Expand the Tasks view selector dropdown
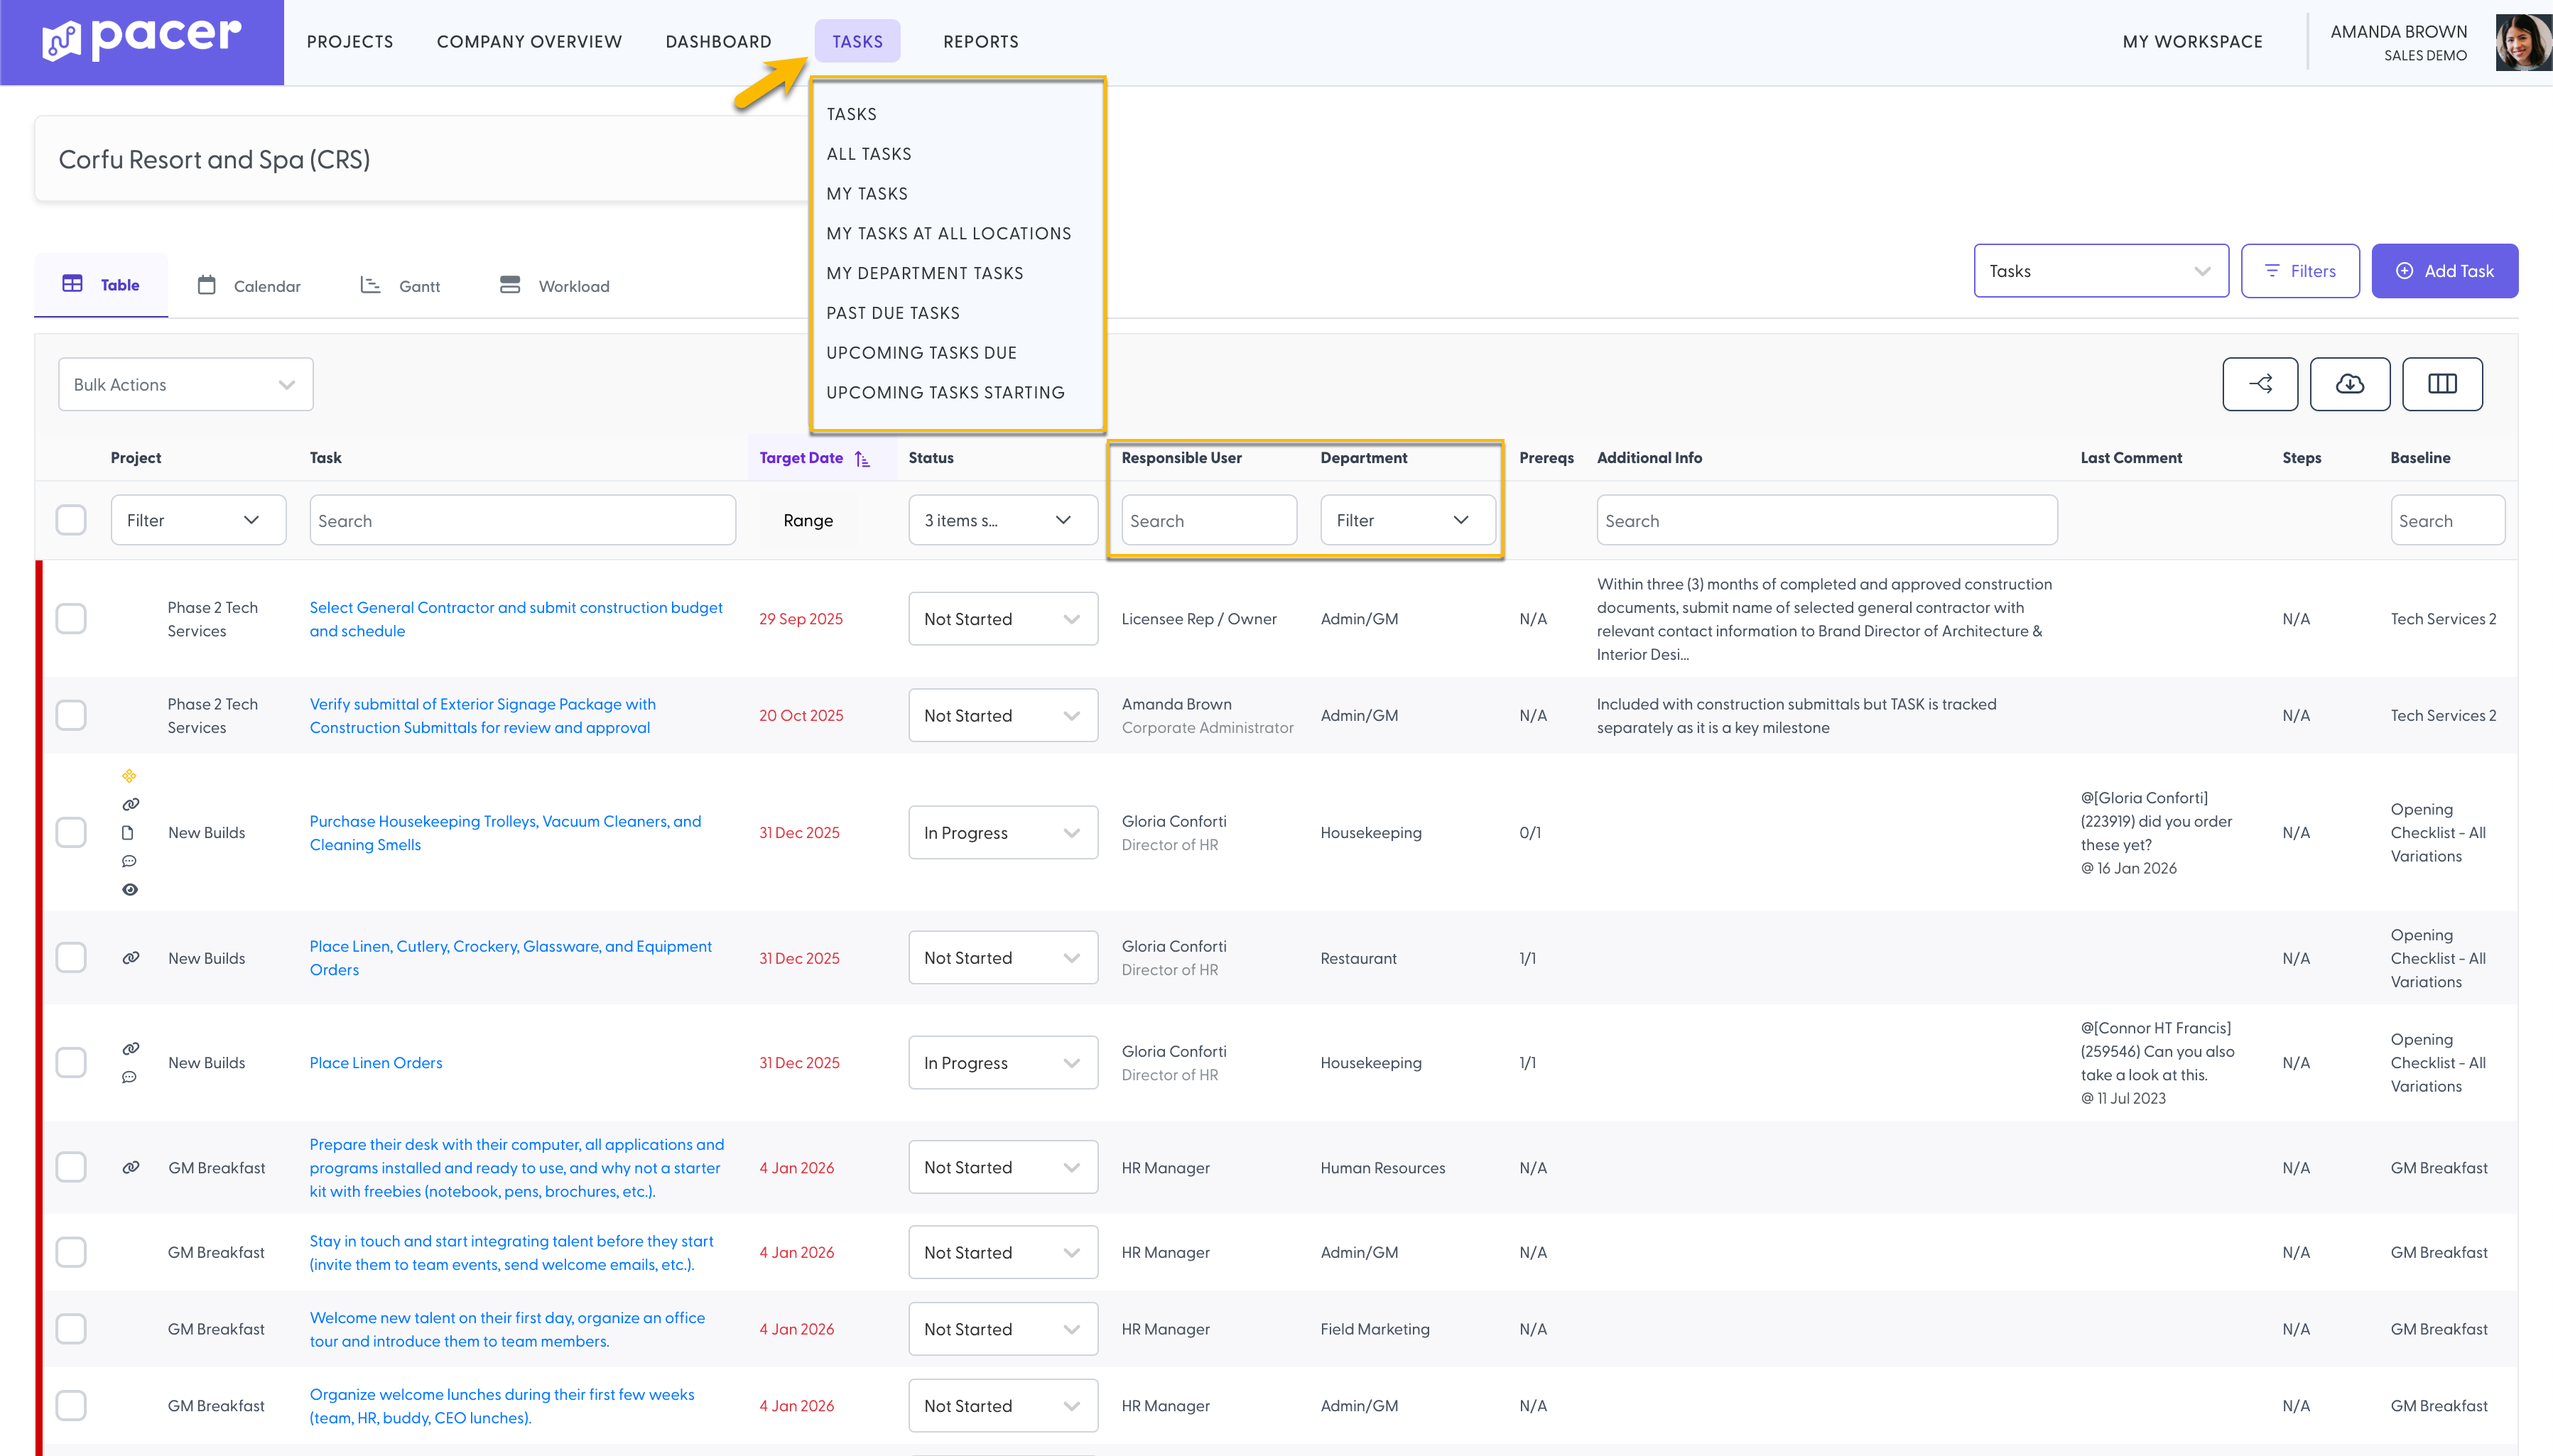This screenshot has height=1456, width=2553. pos(2101,271)
